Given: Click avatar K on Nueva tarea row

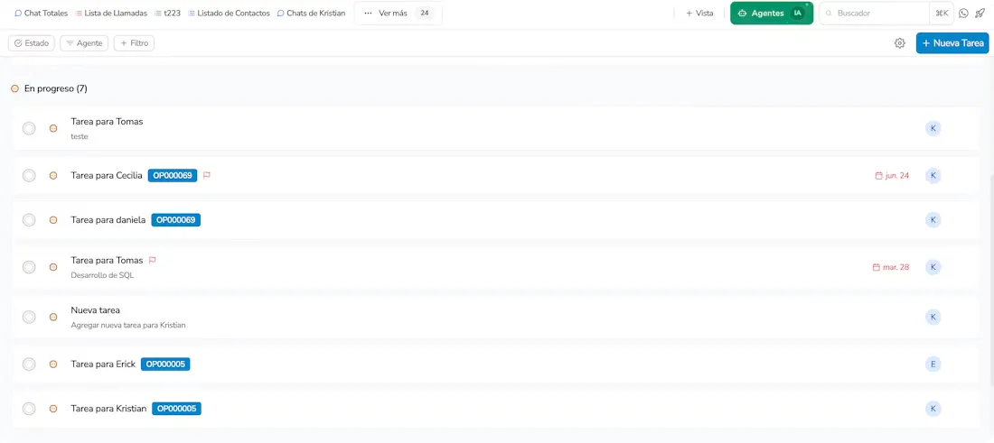Looking at the screenshot, I should click(x=933, y=317).
